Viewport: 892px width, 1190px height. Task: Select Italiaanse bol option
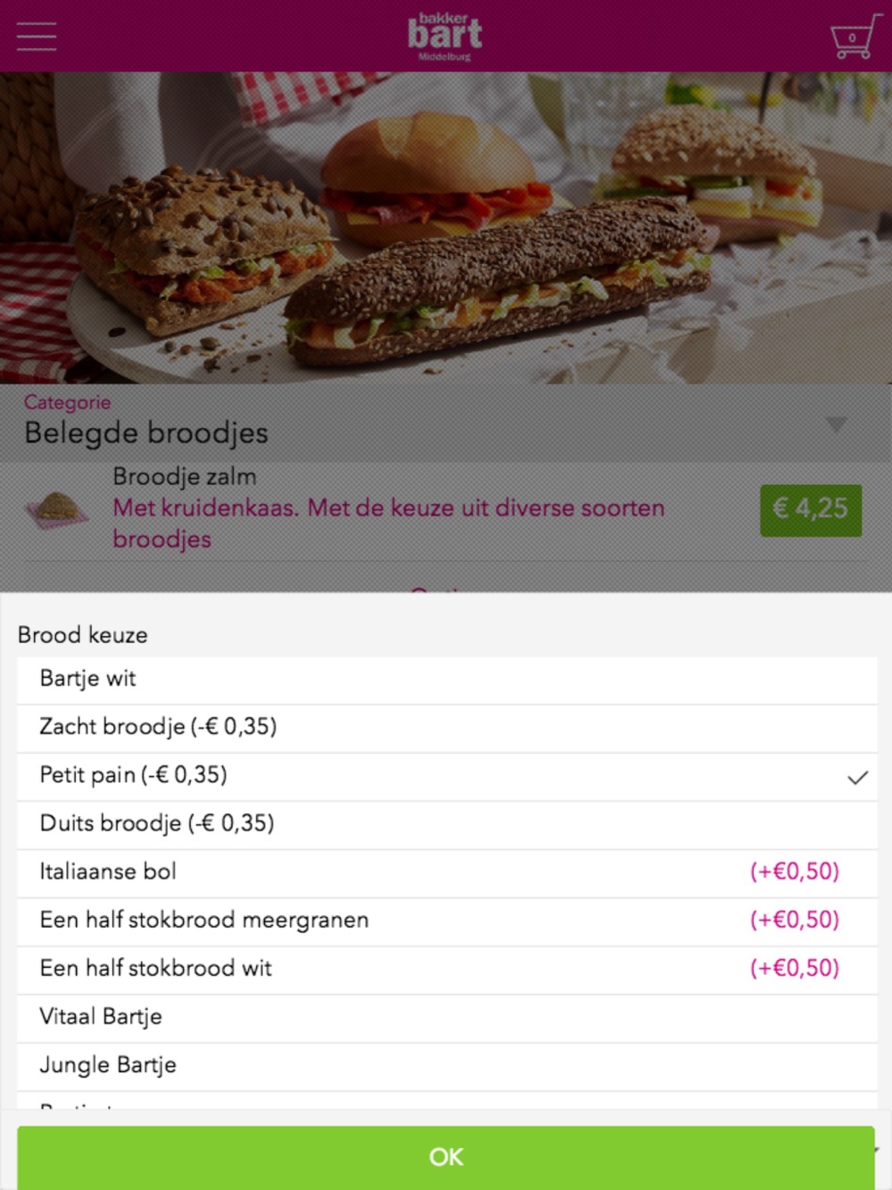tap(447, 872)
